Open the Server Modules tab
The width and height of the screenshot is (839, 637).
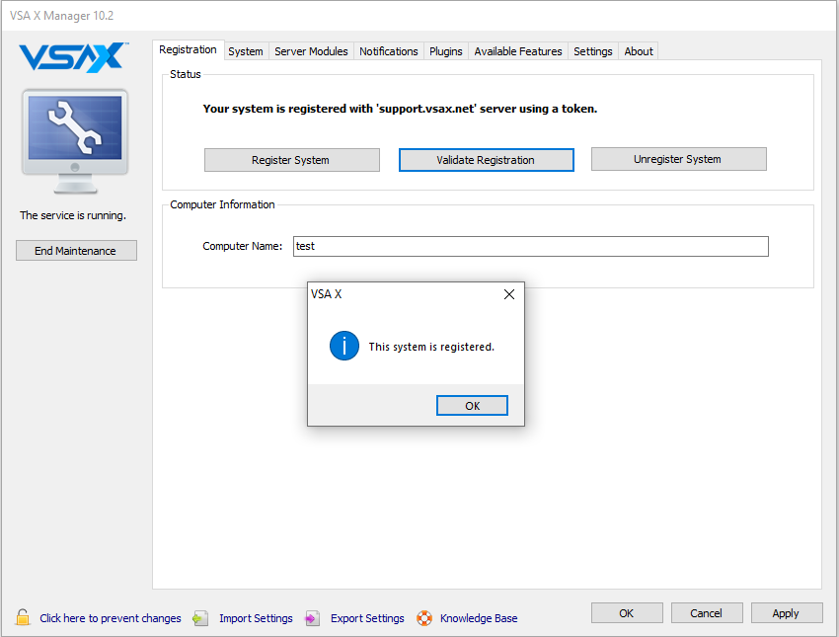click(x=311, y=51)
